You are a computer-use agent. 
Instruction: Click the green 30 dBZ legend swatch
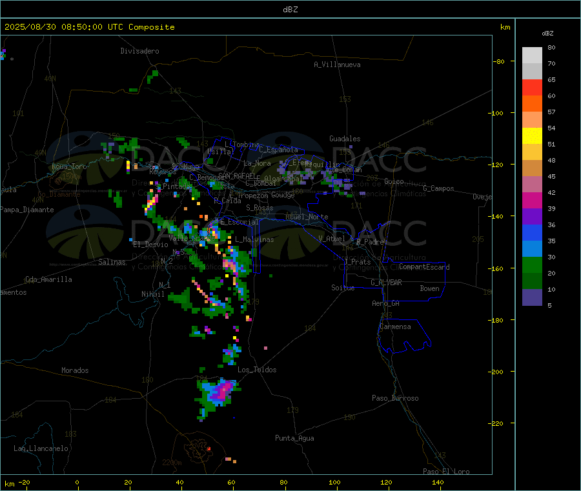tap(532, 265)
